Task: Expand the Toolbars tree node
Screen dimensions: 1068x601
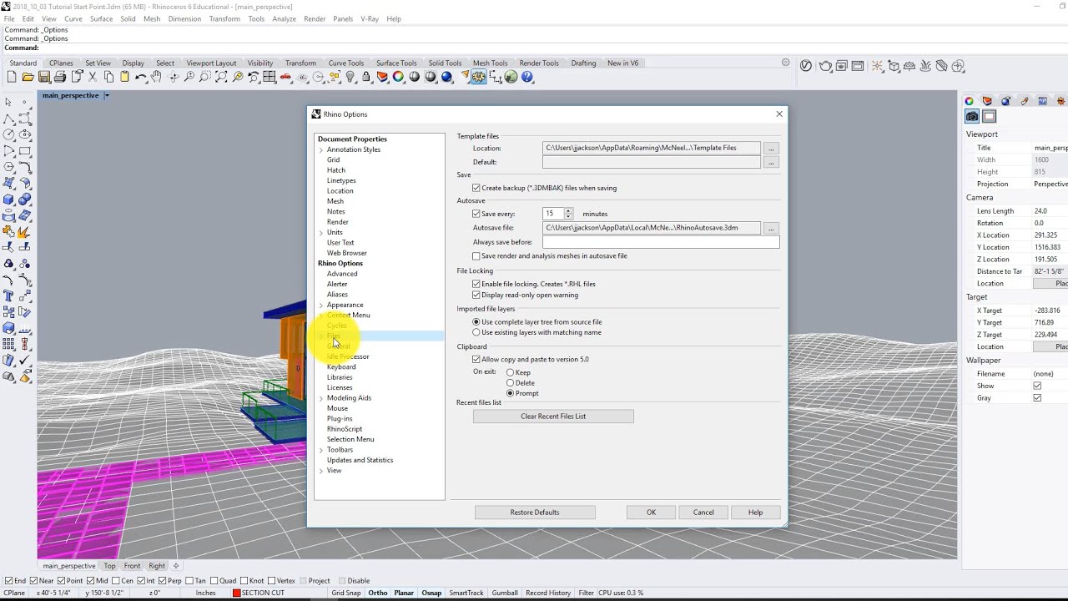Action: pos(321,450)
